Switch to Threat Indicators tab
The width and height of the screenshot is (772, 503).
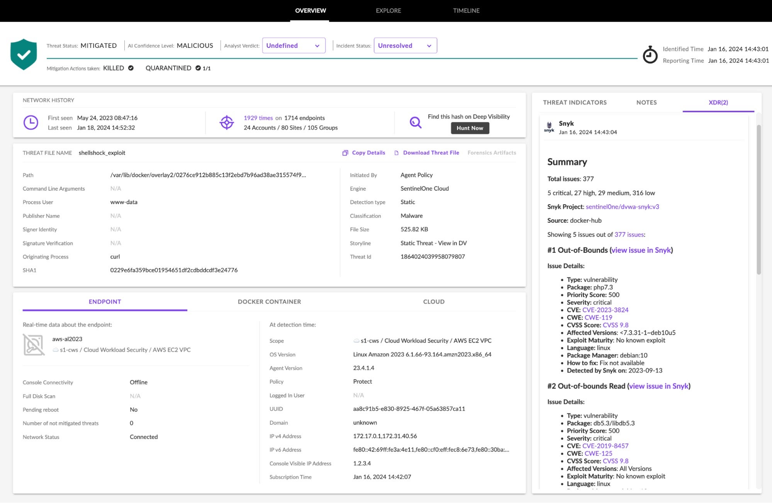pos(575,102)
